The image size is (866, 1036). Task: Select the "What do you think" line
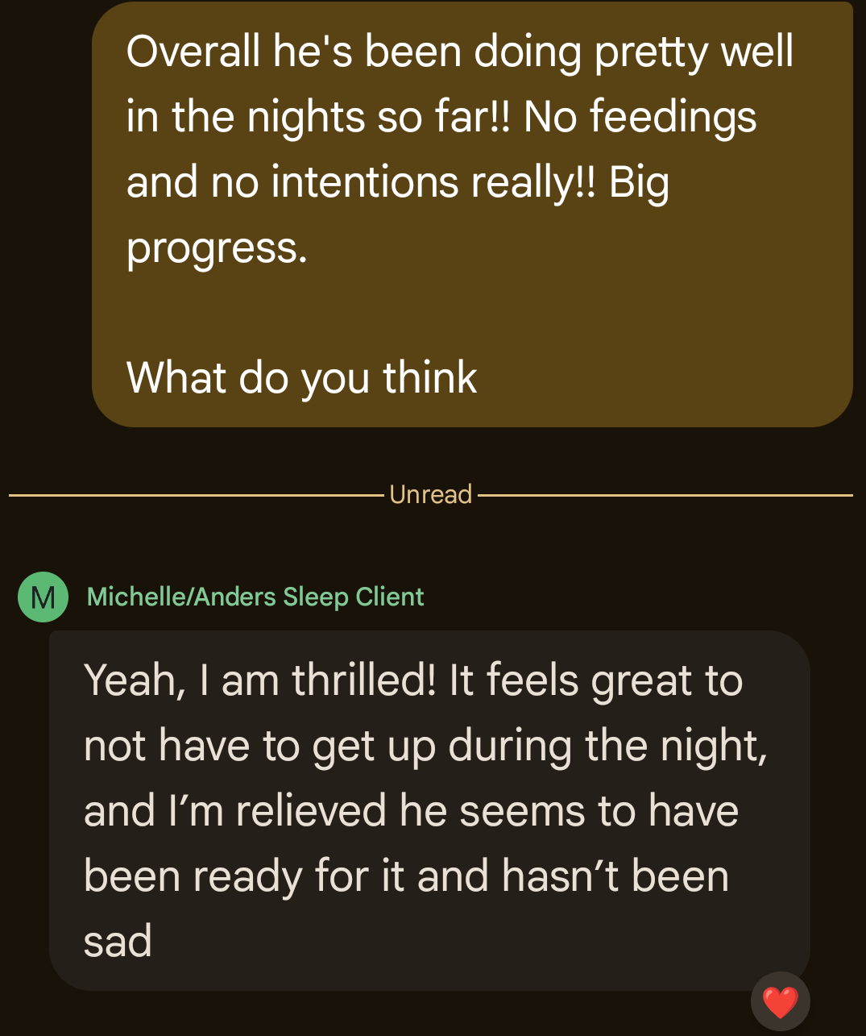pyautogui.click(x=302, y=377)
